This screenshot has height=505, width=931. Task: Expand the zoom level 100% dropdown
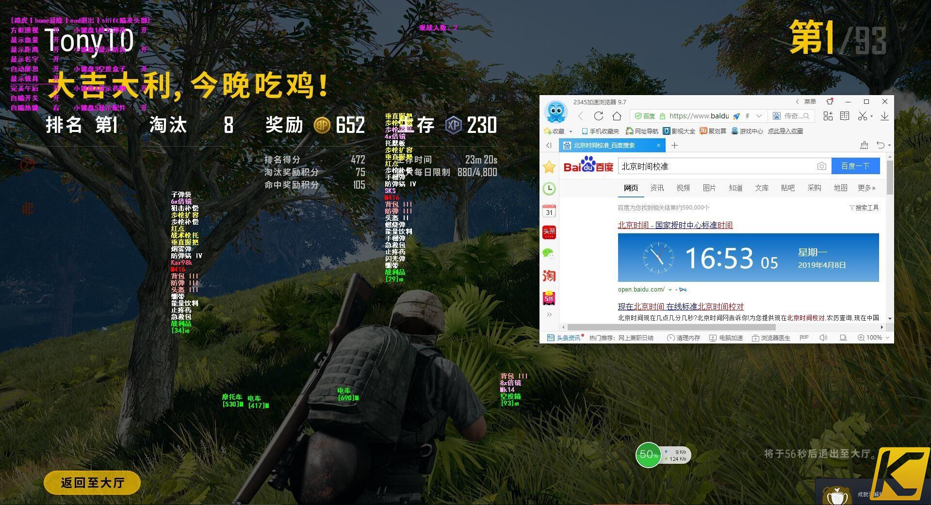click(887, 338)
